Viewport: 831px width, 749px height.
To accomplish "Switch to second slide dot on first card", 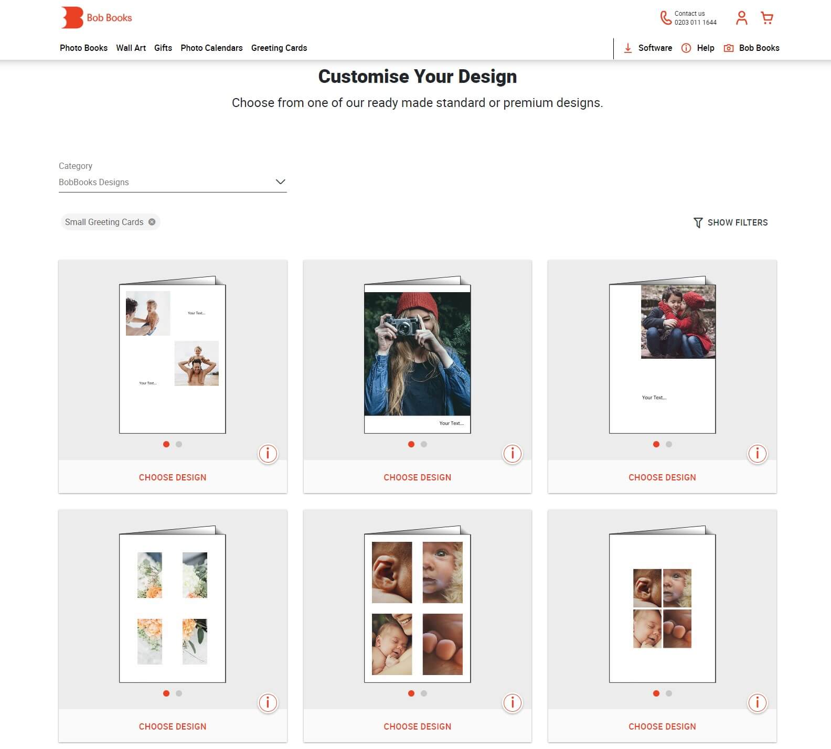I will click(179, 444).
